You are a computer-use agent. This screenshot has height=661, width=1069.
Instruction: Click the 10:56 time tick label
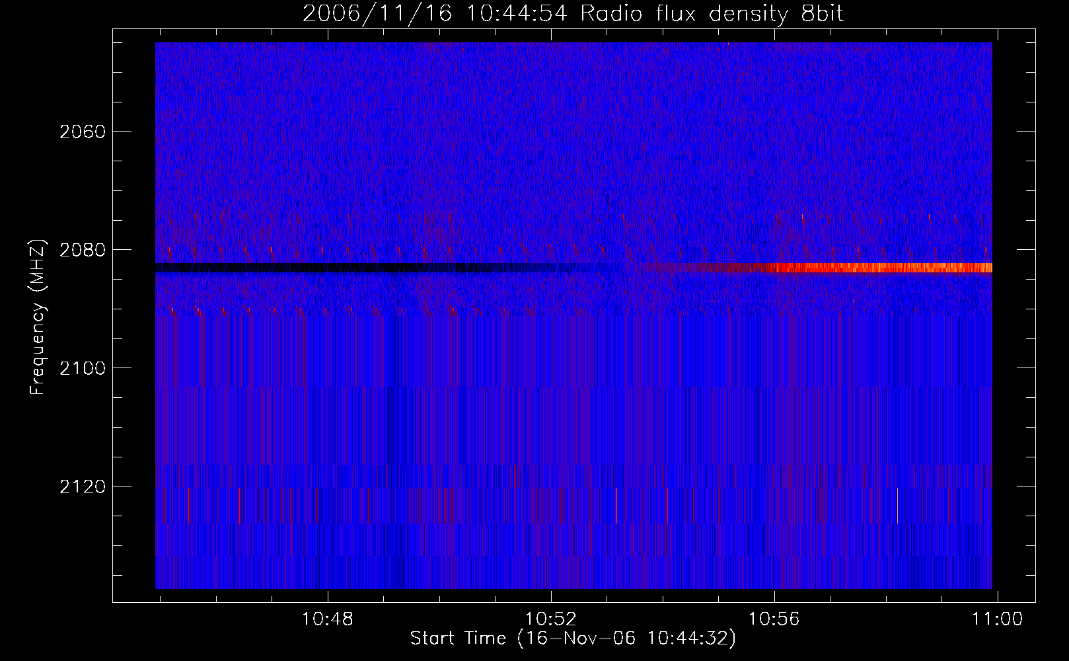[774, 619]
